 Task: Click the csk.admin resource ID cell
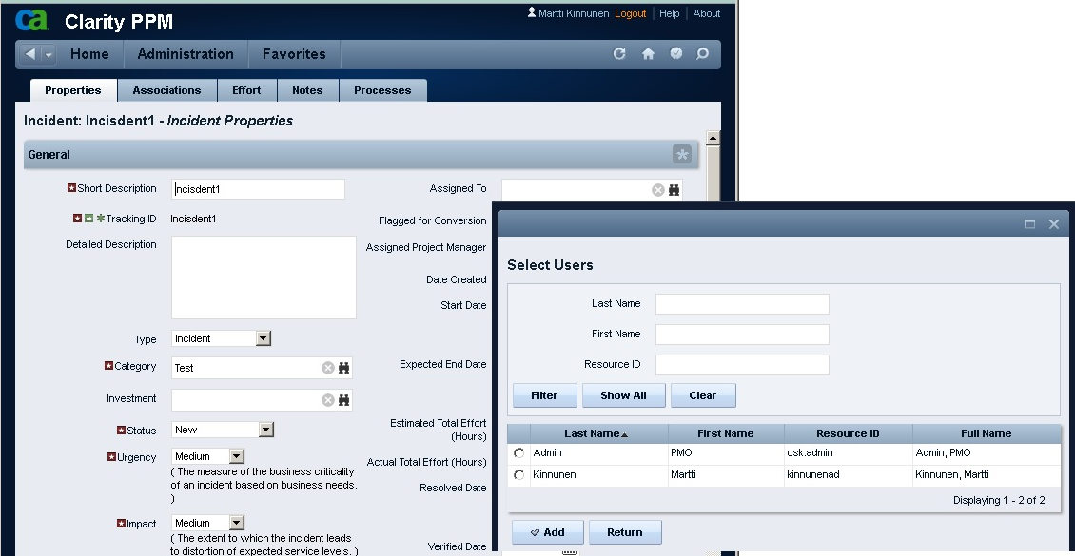848,453
